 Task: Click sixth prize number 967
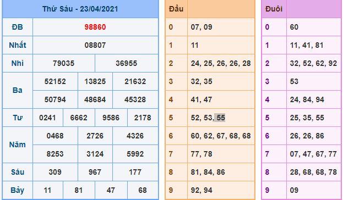point(95,172)
